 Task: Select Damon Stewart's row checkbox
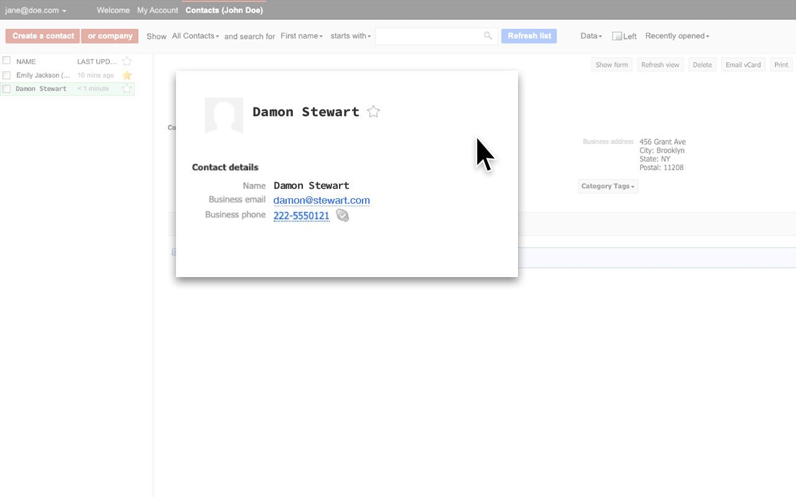pos(7,89)
